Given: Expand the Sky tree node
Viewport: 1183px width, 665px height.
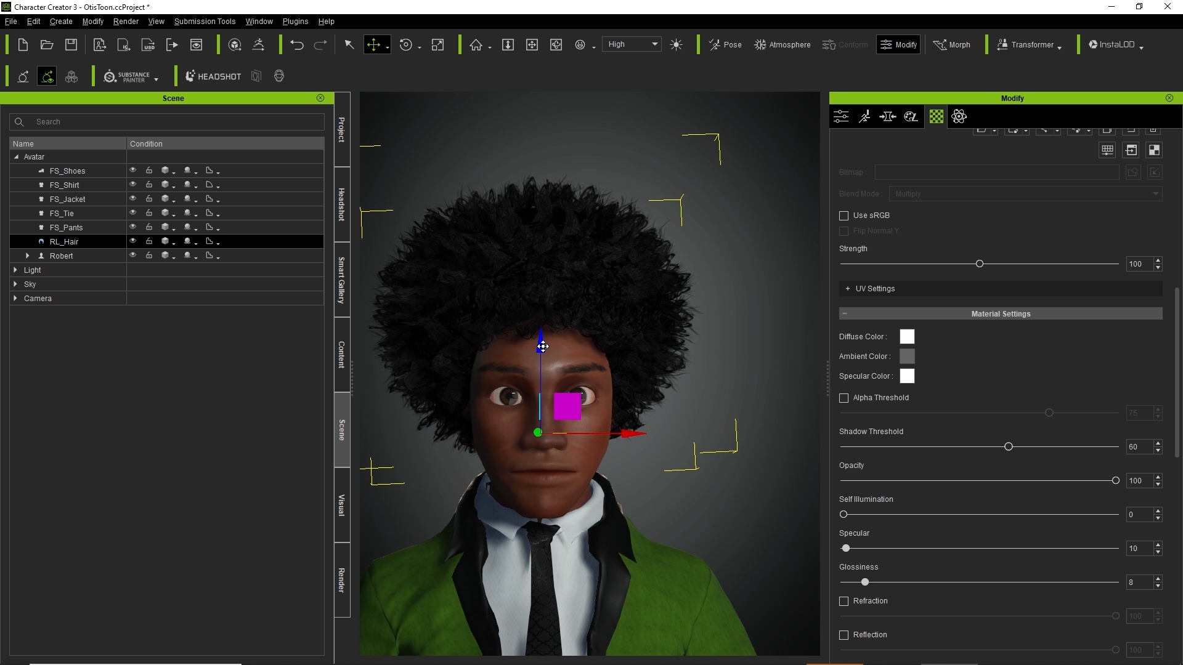Looking at the screenshot, I should (x=15, y=284).
